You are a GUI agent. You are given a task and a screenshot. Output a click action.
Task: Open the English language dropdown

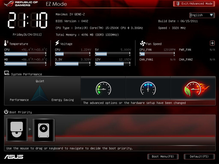coord(202,15)
